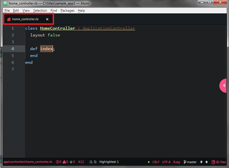Click the linter warnings triangle icon
229x168 pixels.
64,162
